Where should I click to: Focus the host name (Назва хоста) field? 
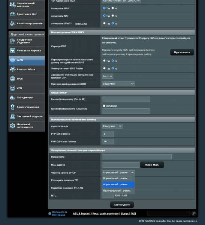[x=137, y=157]
